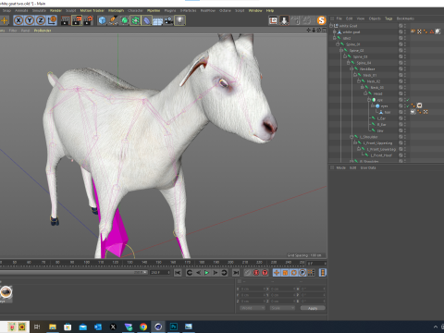Click the Autokeying red button
444x333 pixels.
265,273
